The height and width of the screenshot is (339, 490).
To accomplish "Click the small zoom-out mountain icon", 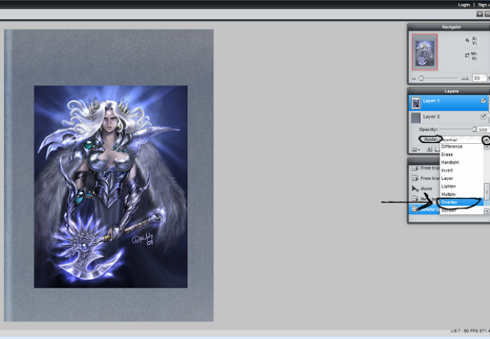I will coord(414,78).
